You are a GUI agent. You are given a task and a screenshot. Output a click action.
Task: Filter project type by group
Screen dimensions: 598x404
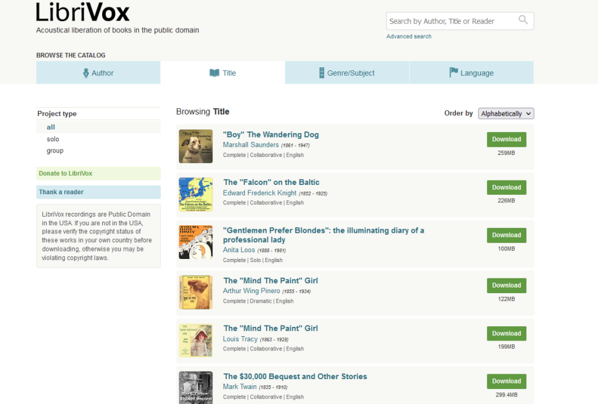(55, 151)
